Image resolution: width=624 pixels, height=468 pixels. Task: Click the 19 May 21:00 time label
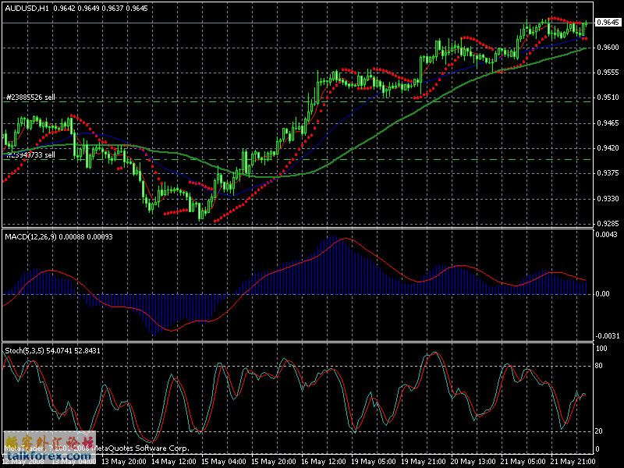[x=424, y=462]
